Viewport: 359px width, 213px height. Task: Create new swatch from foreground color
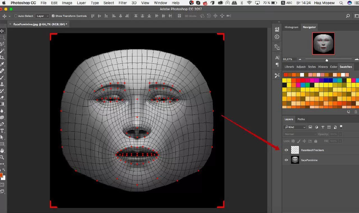pos(348,112)
